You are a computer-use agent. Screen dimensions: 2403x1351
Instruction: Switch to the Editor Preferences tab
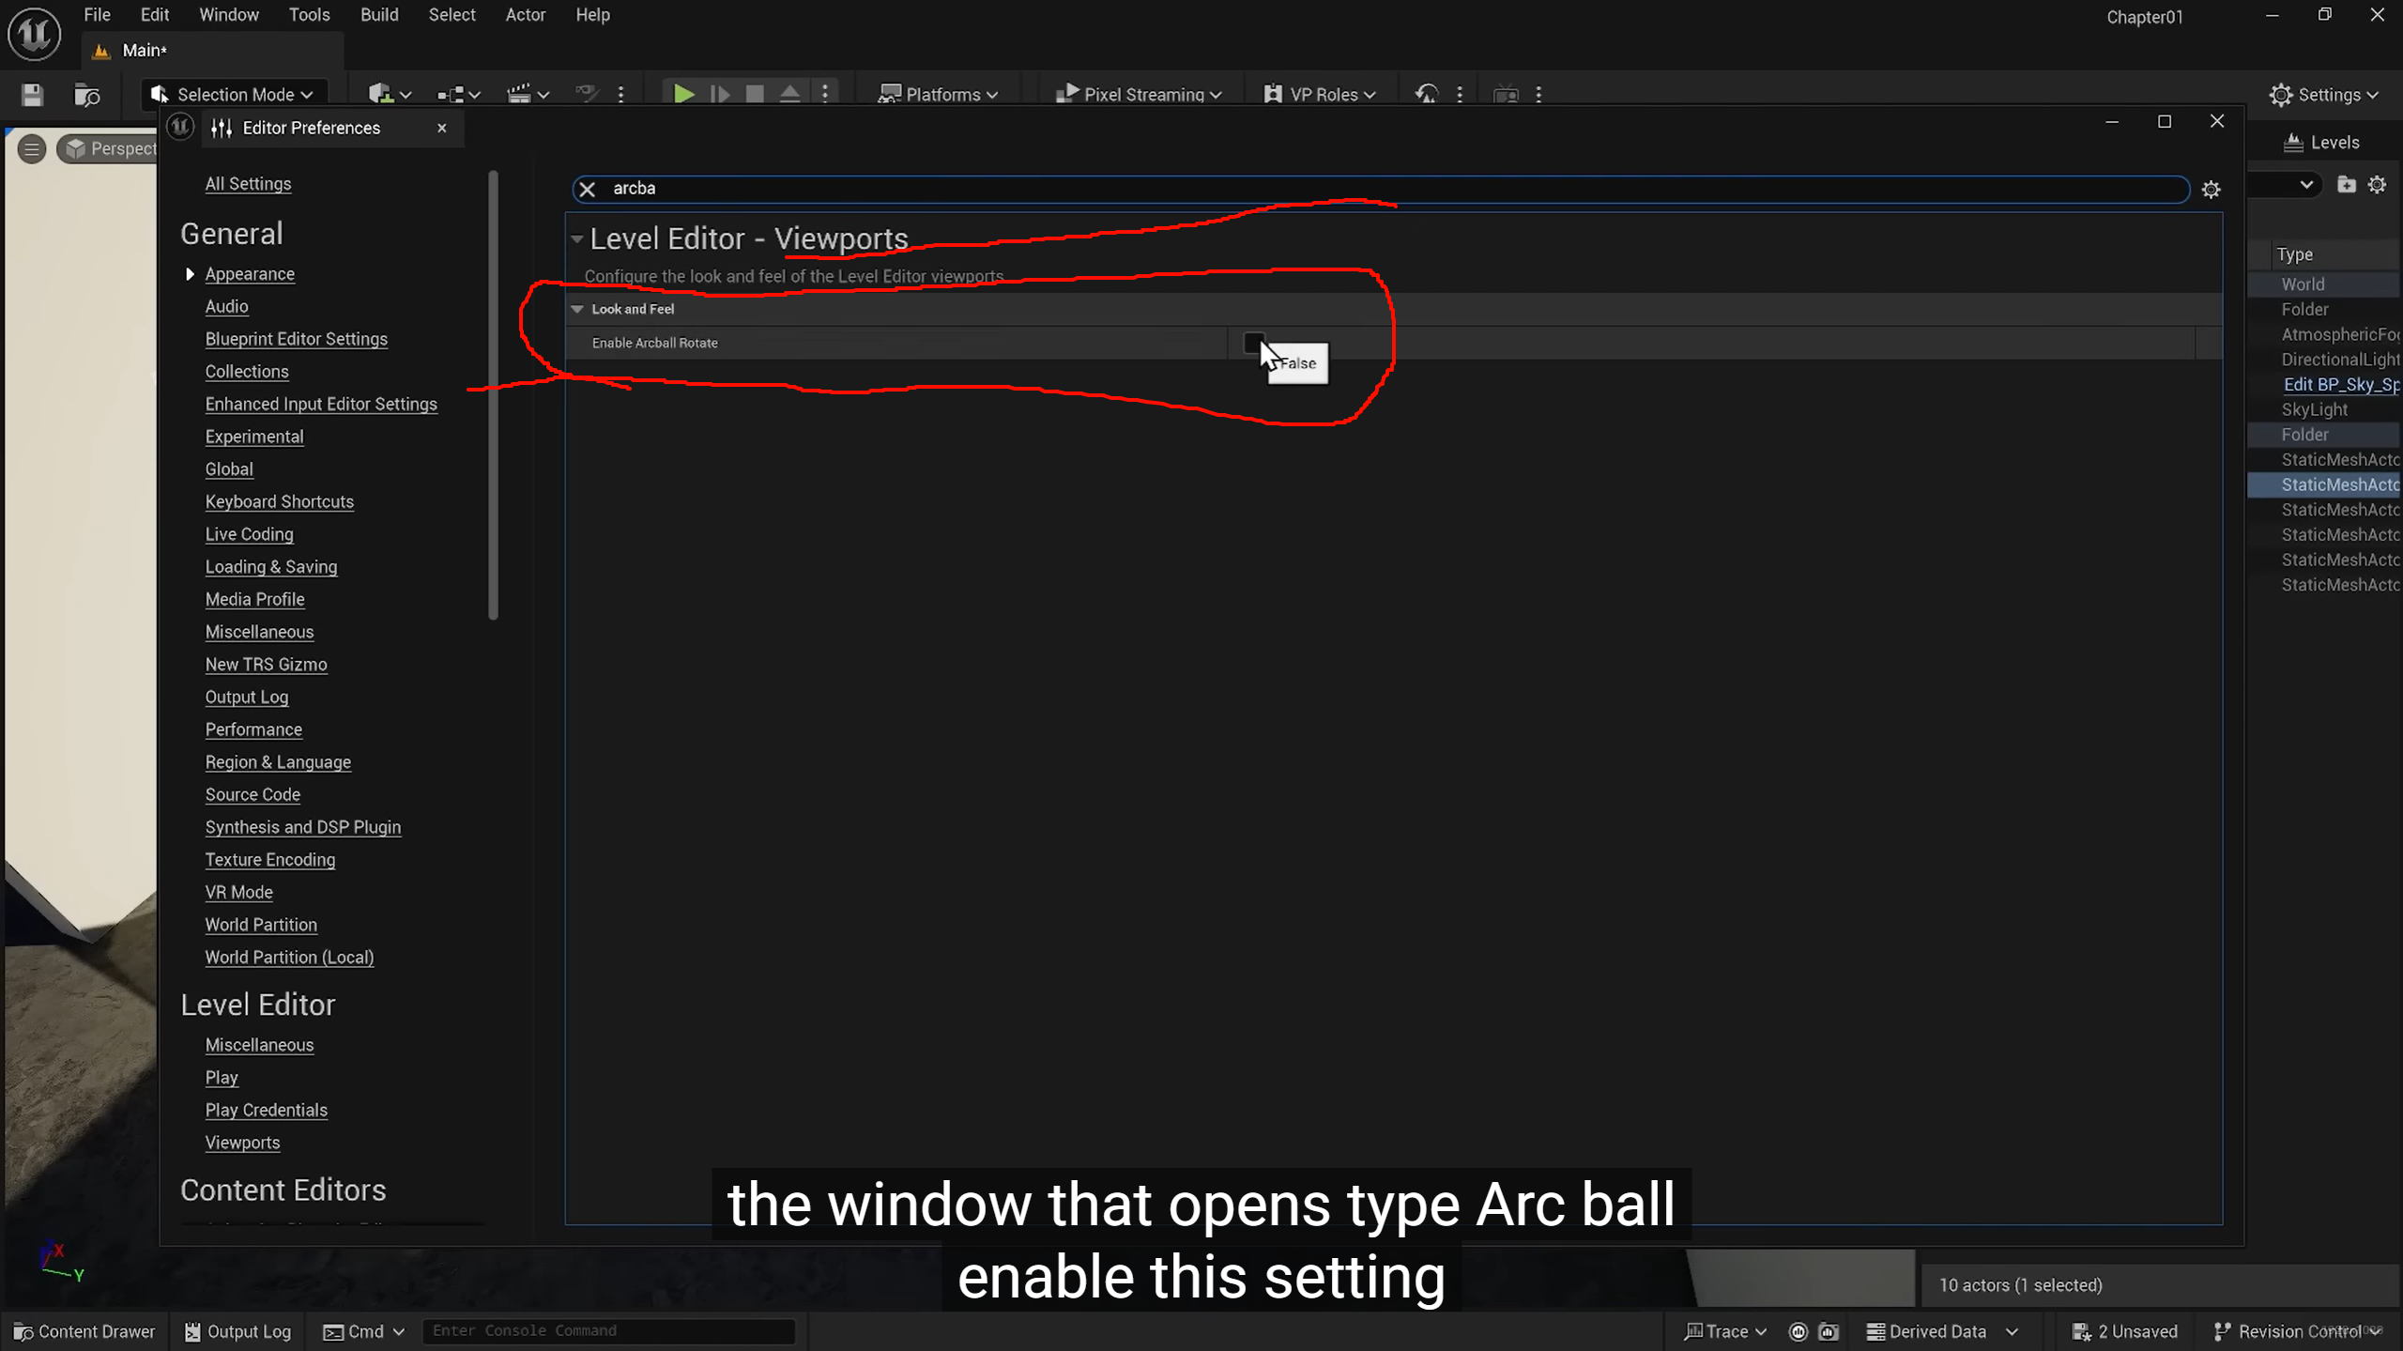311,128
